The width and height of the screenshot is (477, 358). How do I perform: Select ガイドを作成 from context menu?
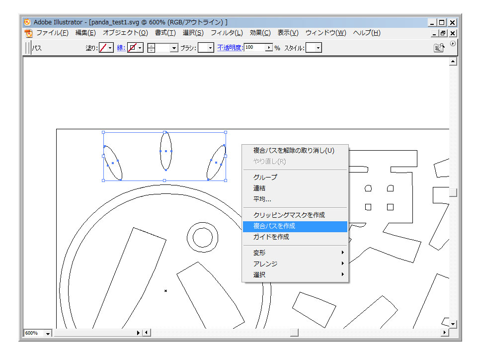(x=295, y=237)
